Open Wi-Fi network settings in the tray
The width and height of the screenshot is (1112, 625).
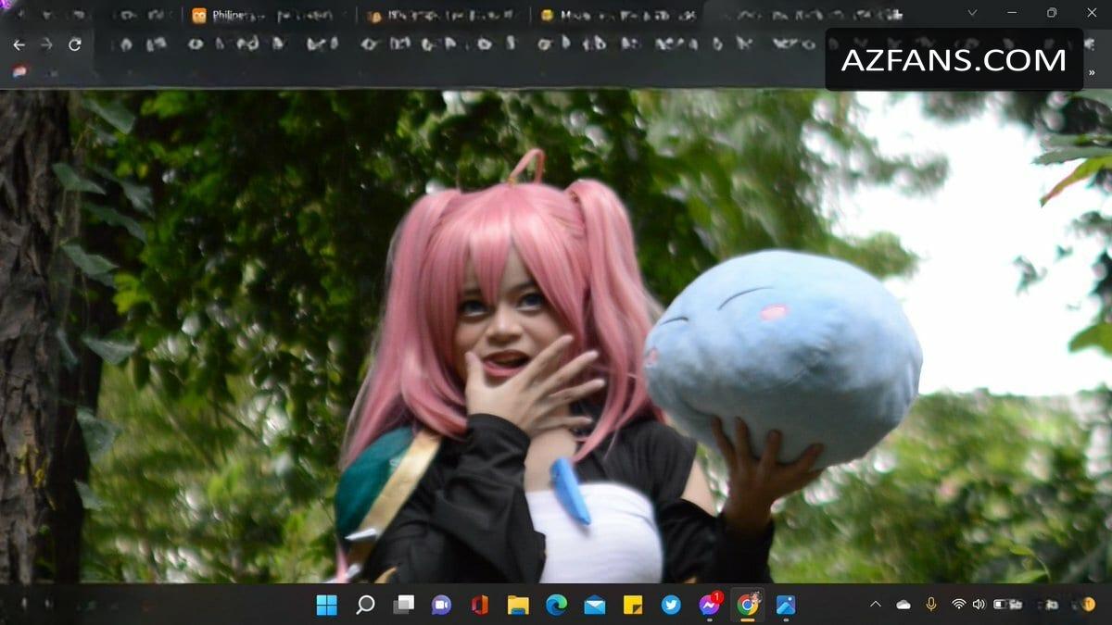958,605
